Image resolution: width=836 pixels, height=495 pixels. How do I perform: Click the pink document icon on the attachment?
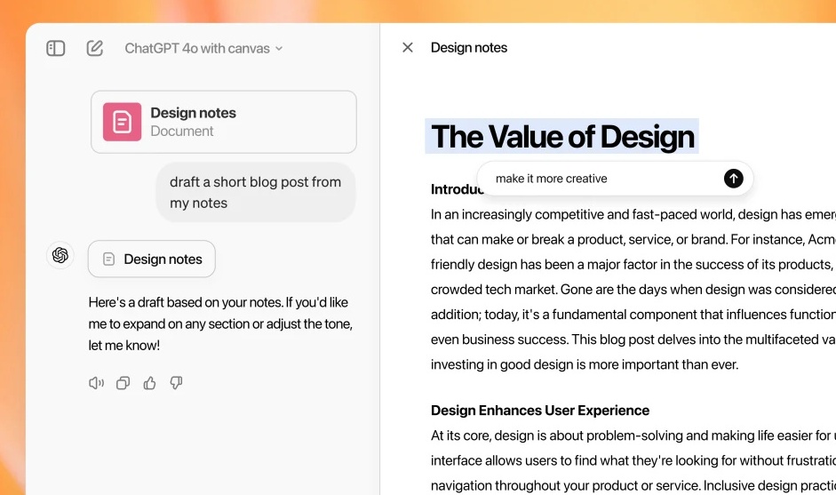(122, 122)
